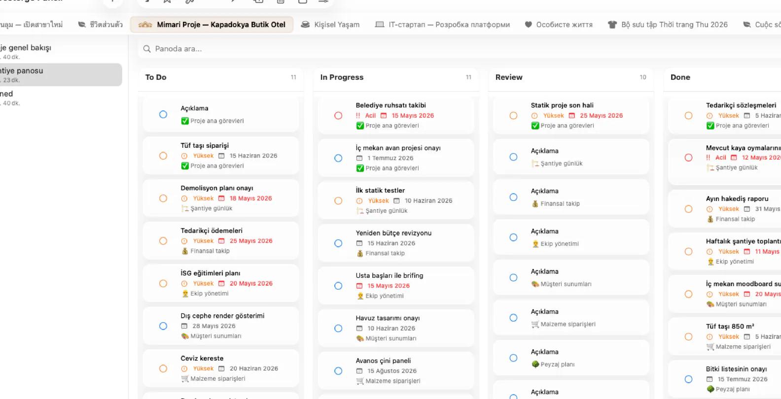
Task: Click the calendar icon on Tüf taşı siparişi card
Action: click(221, 156)
